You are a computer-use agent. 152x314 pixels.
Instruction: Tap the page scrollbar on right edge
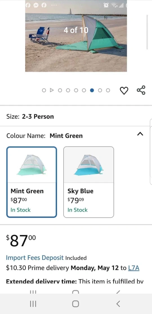click(x=147, y=32)
